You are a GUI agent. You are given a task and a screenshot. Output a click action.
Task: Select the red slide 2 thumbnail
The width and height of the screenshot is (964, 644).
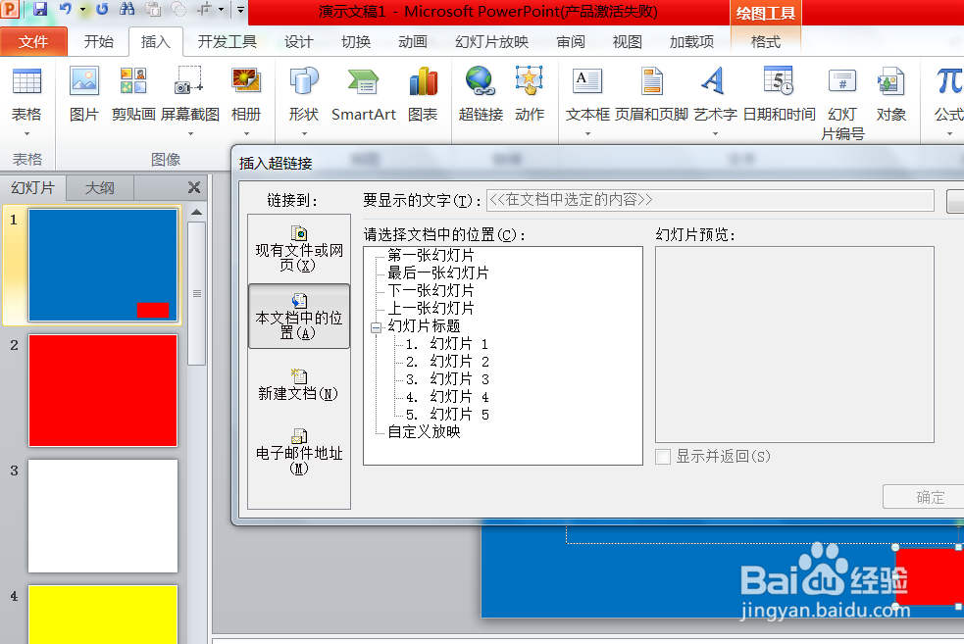(103, 391)
